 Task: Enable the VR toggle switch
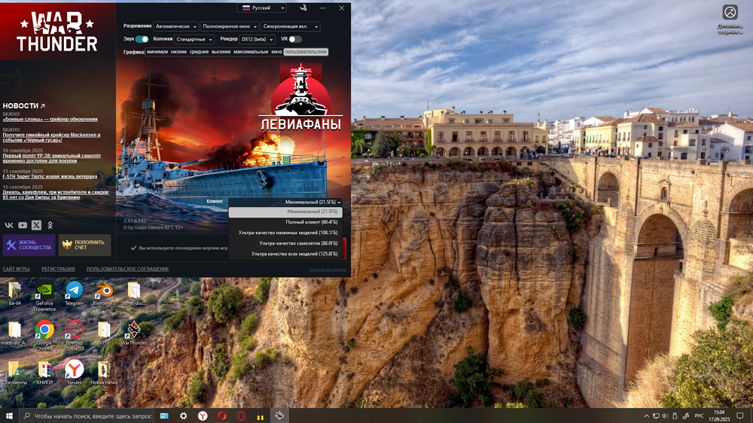[295, 39]
